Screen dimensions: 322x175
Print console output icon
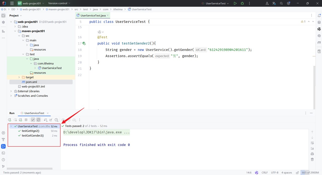312,154
